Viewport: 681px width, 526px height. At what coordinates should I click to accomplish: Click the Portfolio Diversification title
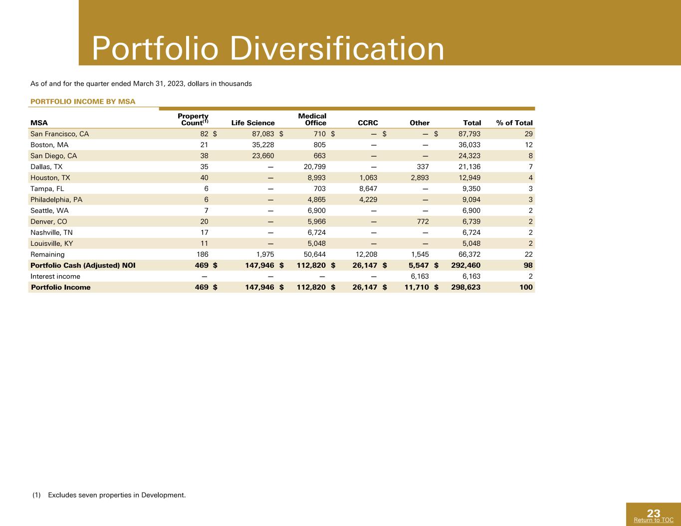pos(268,49)
